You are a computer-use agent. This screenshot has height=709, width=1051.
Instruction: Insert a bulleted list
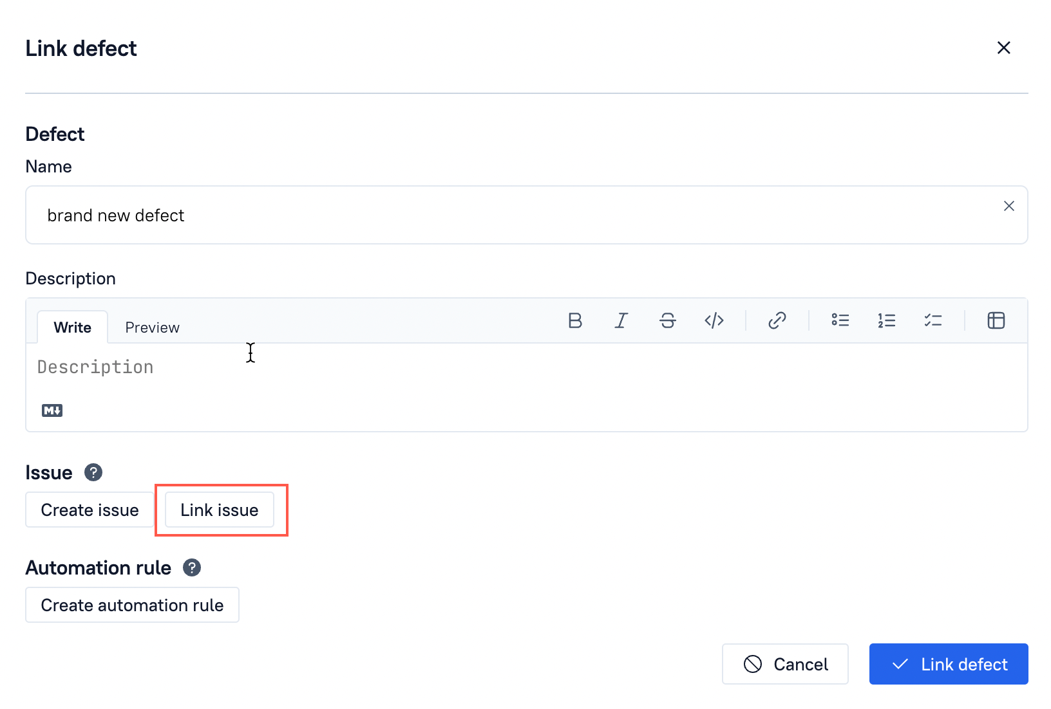point(840,320)
